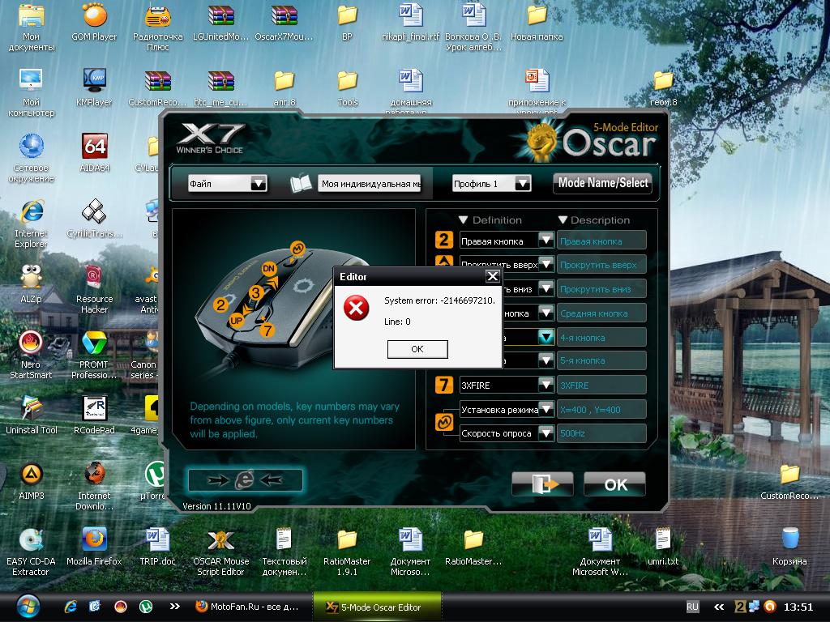830x622 pixels.
Task: Open the EASY CD-DA Extractor icon
Action: coord(31,552)
